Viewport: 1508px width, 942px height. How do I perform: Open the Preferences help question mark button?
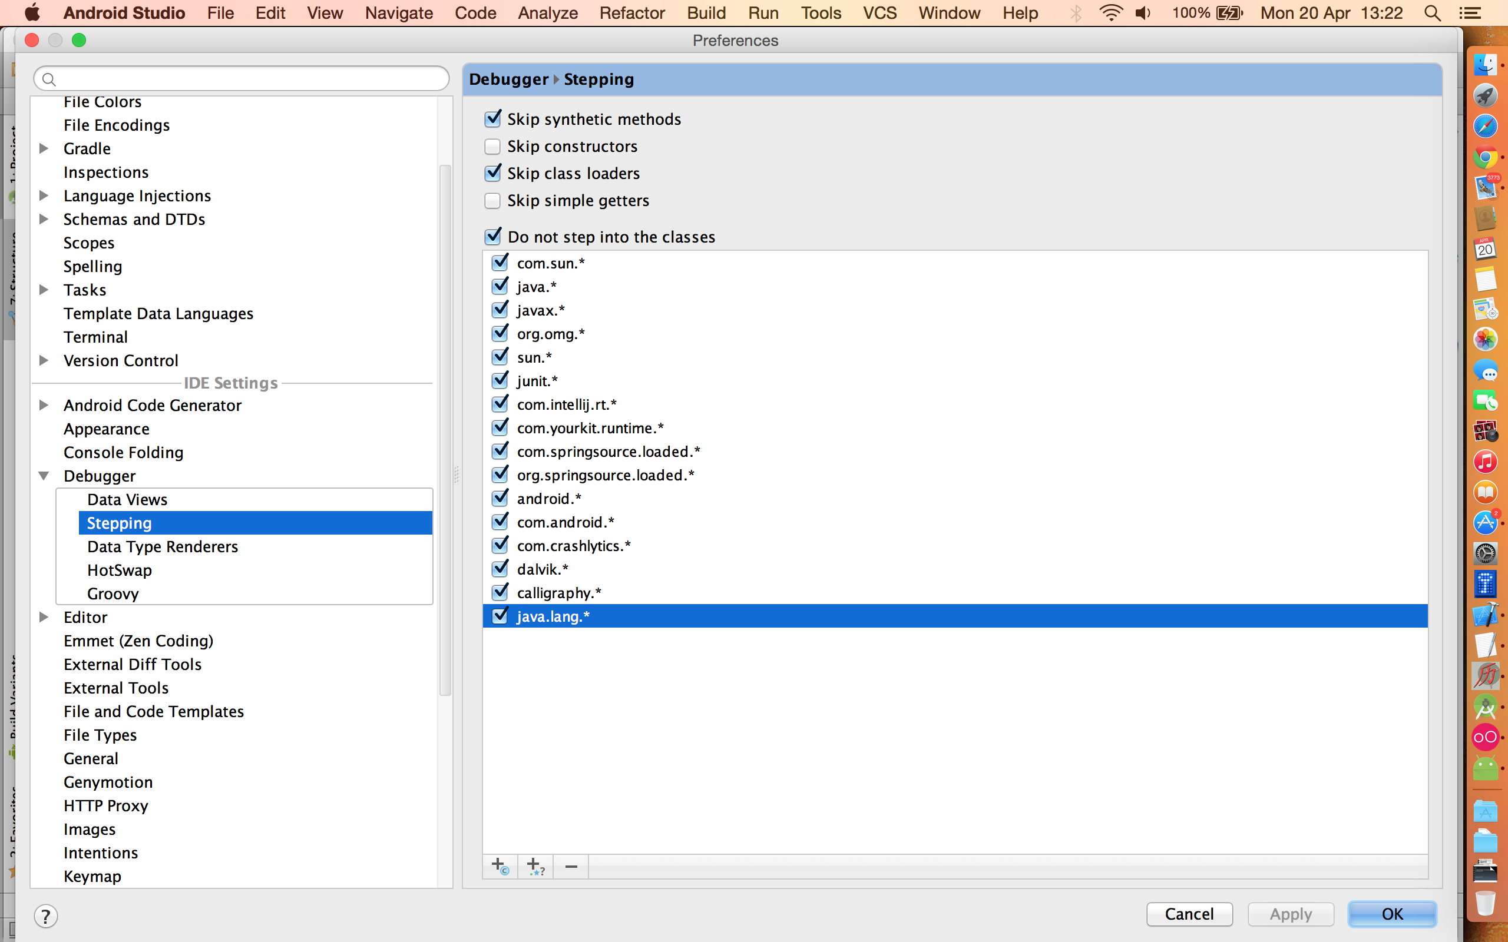pyautogui.click(x=46, y=916)
